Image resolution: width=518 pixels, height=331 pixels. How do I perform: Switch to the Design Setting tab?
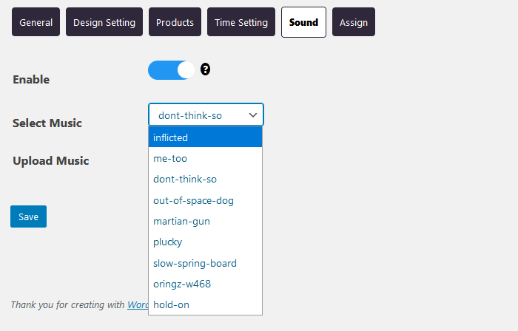[x=104, y=22]
